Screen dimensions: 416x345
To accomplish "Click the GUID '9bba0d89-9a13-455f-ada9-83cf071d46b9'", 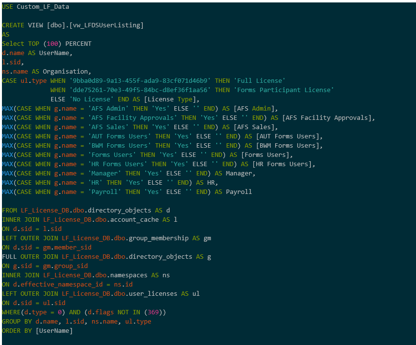I will coord(140,81).
